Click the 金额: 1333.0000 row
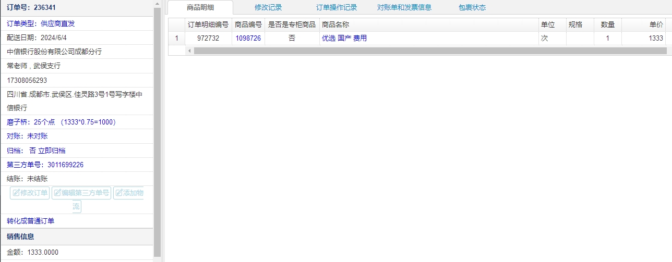The width and height of the screenshot is (672, 262). [77, 252]
